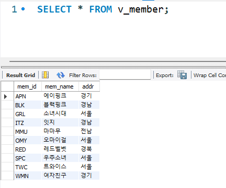Click the 마마무 name cell
This screenshot has height=188, width=226.
point(60,131)
